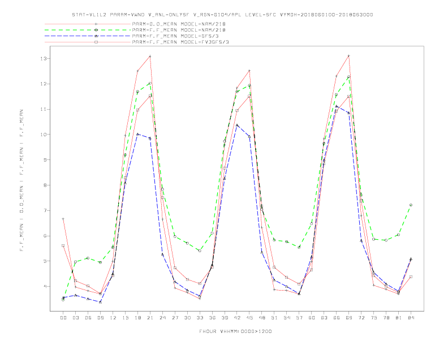Click x-axis tick label 36

pyautogui.click(x=212, y=318)
